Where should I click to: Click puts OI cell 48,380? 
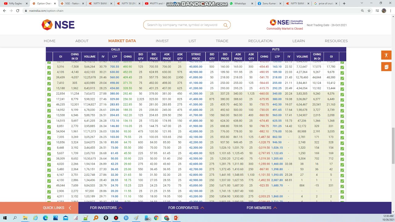coord(331,78)
